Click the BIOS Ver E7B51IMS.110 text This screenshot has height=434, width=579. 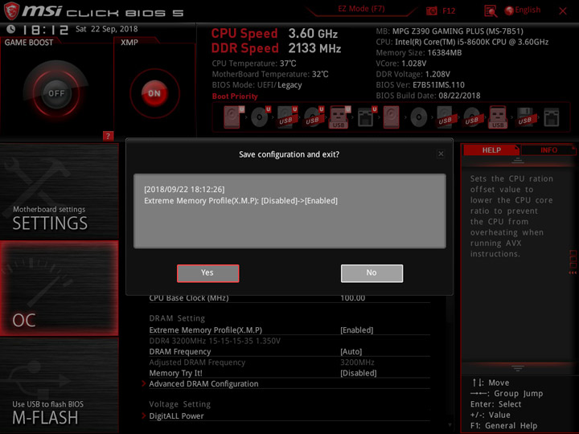pyautogui.click(x=421, y=85)
